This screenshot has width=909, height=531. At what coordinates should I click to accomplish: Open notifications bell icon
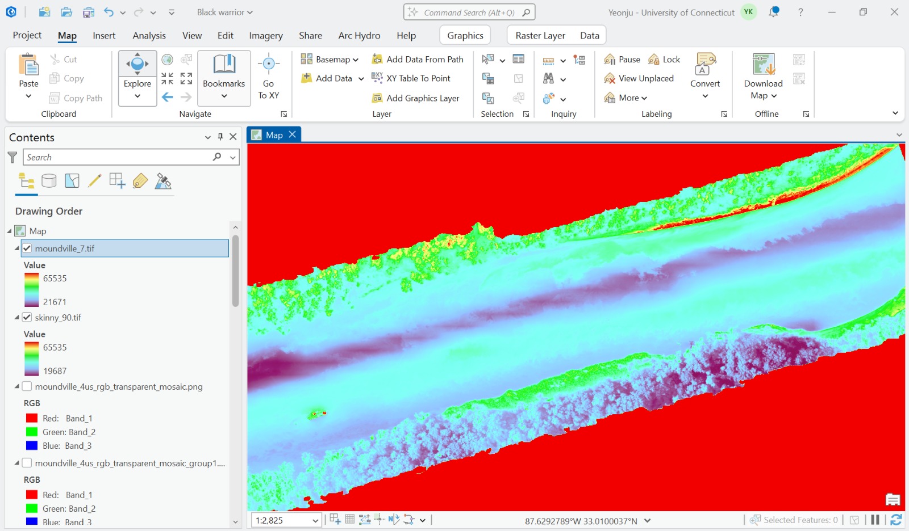[774, 12]
